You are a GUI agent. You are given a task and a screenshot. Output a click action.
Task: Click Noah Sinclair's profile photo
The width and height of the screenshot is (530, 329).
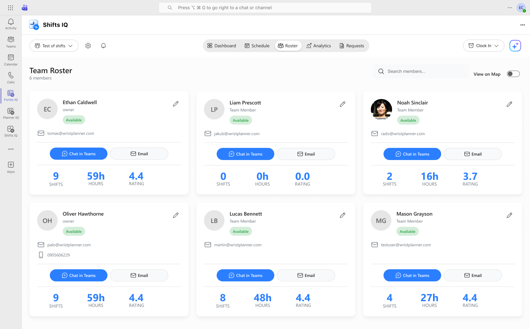coord(381,109)
